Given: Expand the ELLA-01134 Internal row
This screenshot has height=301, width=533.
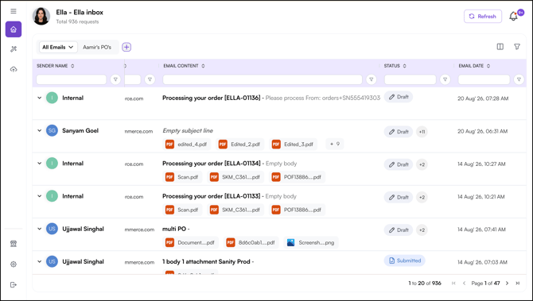Looking at the screenshot, I should [x=40, y=164].
